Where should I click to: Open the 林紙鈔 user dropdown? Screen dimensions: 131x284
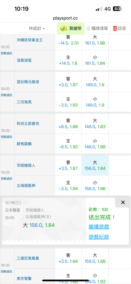(x=37, y=28)
